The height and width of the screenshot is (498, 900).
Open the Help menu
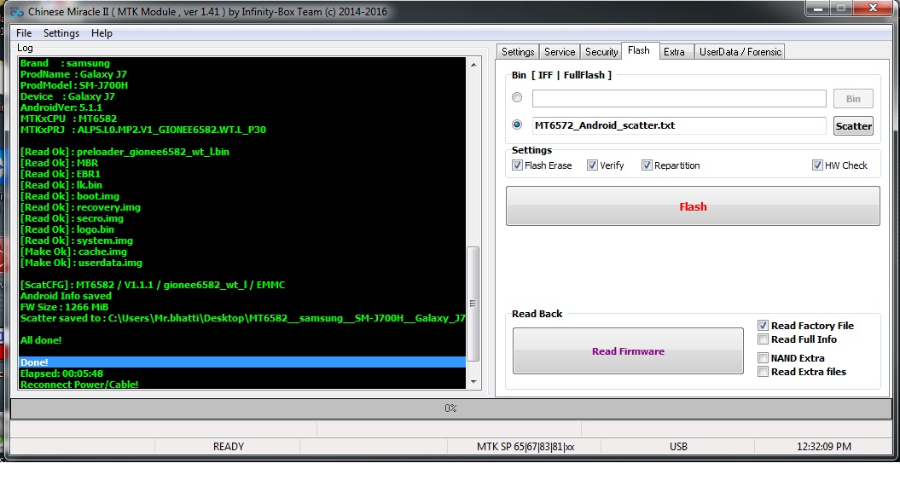tap(102, 33)
